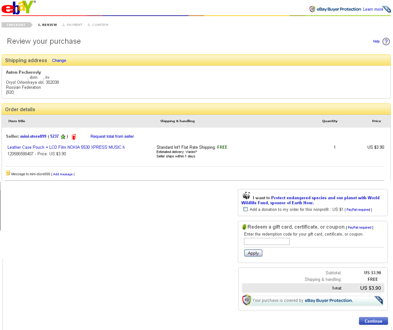Select the 1. REVIEW step

(47, 25)
